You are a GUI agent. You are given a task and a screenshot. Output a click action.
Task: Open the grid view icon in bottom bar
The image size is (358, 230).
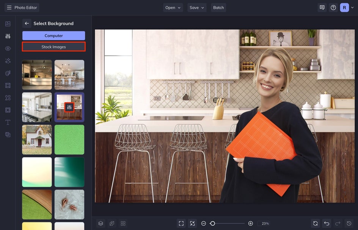pyautogui.click(x=123, y=224)
